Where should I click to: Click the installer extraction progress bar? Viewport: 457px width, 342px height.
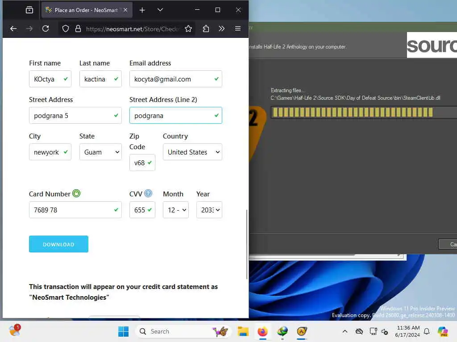[364, 112]
